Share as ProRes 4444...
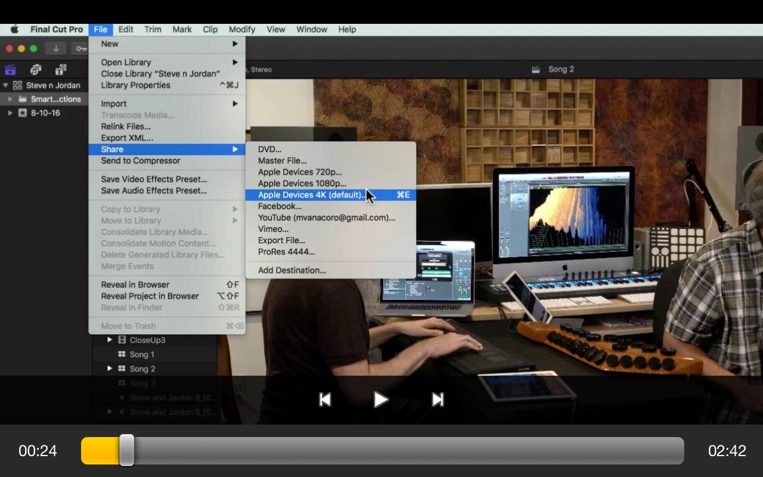This screenshot has height=477, width=763. coord(331,252)
